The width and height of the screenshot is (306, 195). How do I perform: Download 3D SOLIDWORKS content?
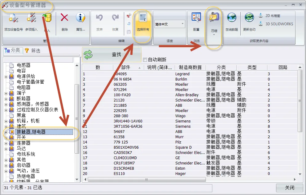point(276,24)
